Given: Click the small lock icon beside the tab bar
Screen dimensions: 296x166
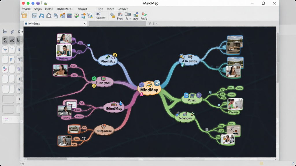Looking at the screenshot, I should tap(150, 24).
